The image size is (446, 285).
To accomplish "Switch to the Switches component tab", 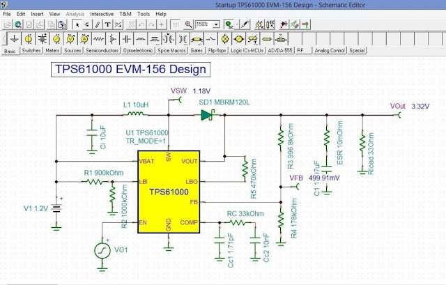I will pos(31,51).
